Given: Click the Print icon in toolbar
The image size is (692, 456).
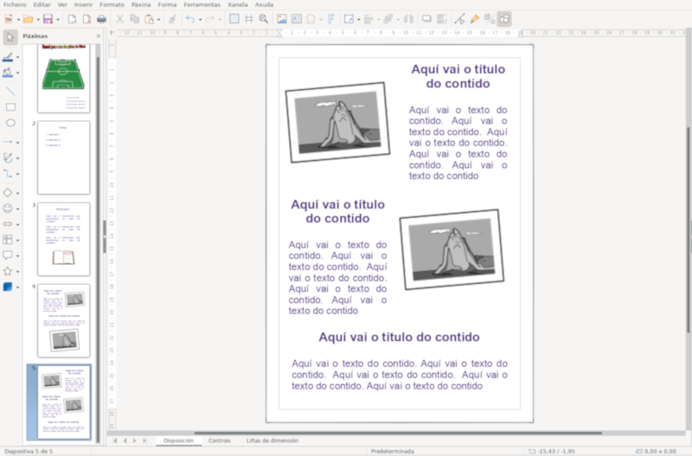Looking at the screenshot, I should click(x=102, y=18).
